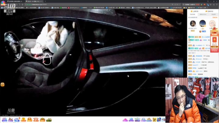
Task: Click the bookmark star beside the home button
Action: tap(23, 5)
